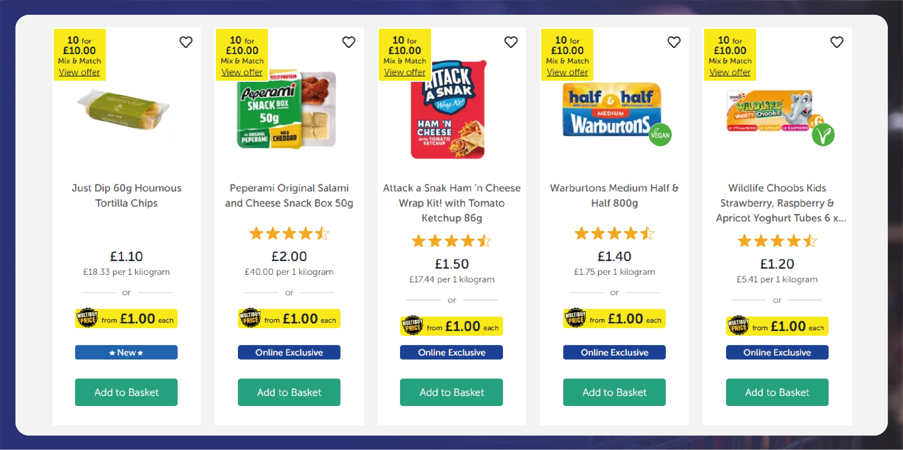Add Wildlife Choobs yoghurt tubes to basket

(777, 392)
